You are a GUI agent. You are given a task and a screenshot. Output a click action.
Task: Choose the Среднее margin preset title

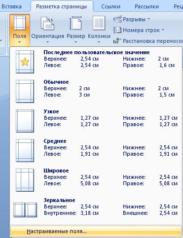pyautogui.click(x=55, y=141)
